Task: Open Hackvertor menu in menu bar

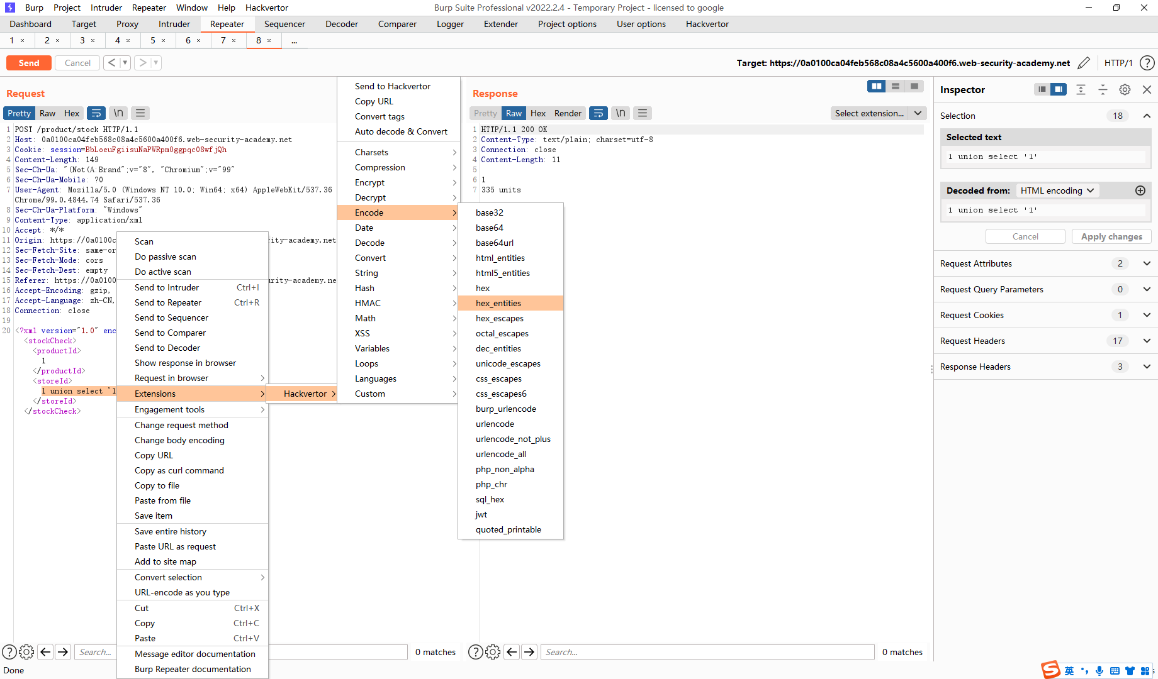Action: pyautogui.click(x=267, y=8)
